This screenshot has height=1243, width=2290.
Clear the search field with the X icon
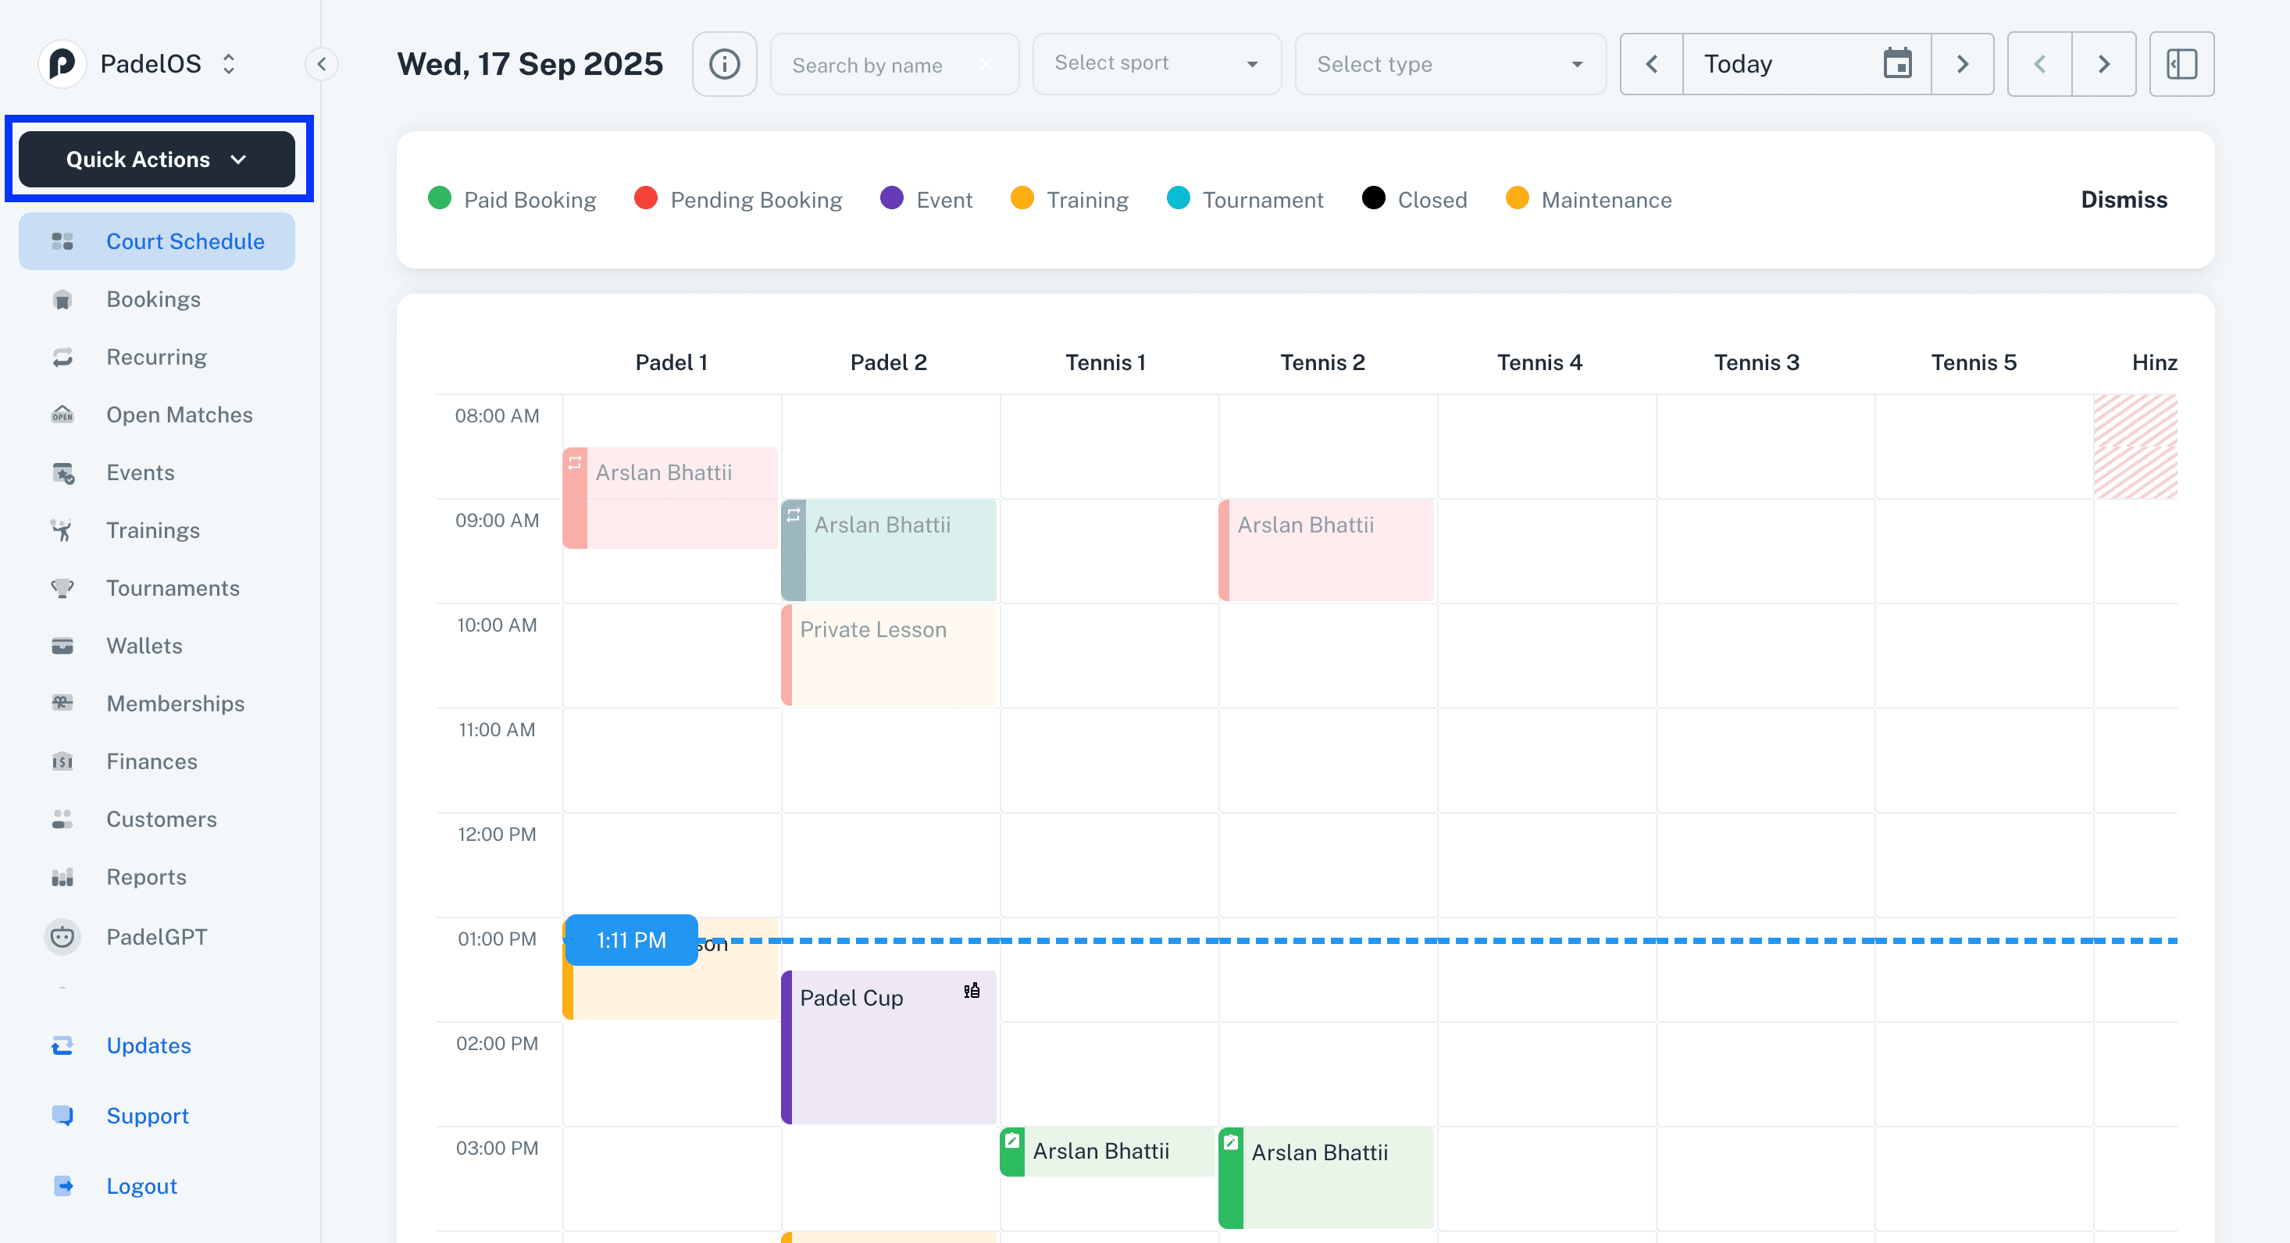pos(986,64)
